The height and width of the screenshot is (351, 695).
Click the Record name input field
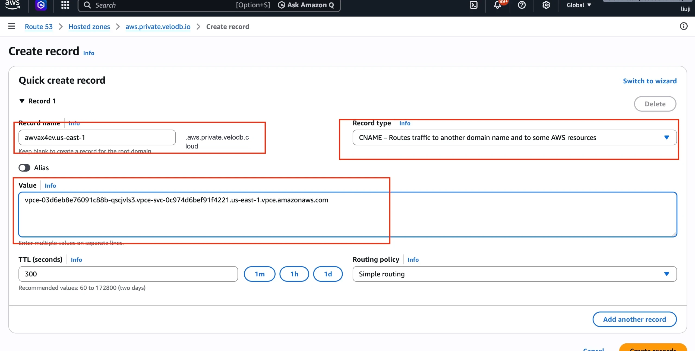(97, 138)
